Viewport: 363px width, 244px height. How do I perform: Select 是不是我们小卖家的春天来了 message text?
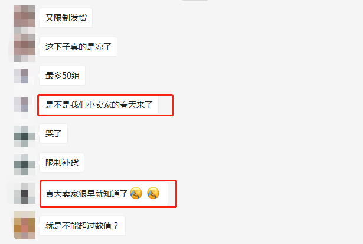click(99, 105)
